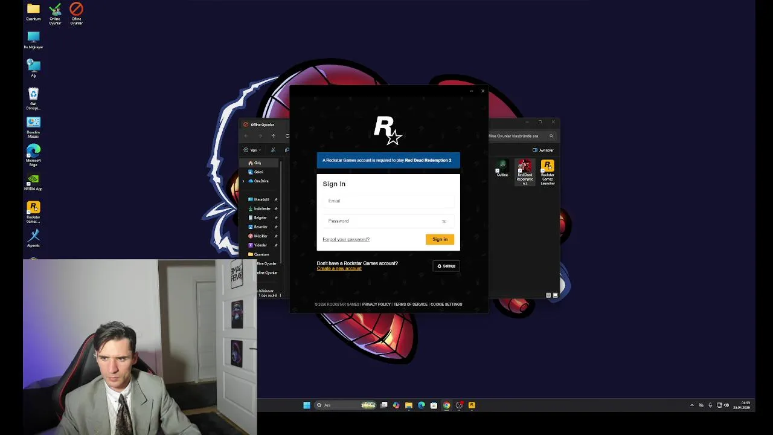This screenshot has height=435, width=773.
Task: Open Rockstar Games Launcher taskbar icon
Action: click(472, 405)
